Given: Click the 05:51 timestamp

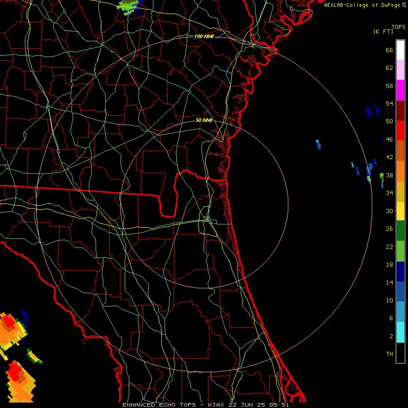Looking at the screenshot, I should pos(279,405).
